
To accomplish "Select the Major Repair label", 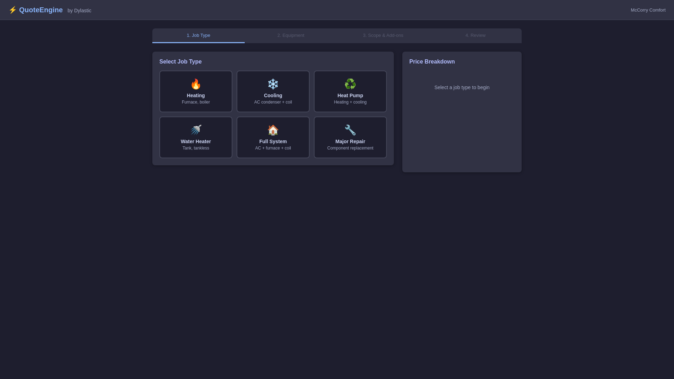I will 350,141.
